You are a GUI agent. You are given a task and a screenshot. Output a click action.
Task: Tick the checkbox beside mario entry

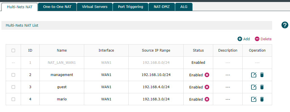[13, 99]
